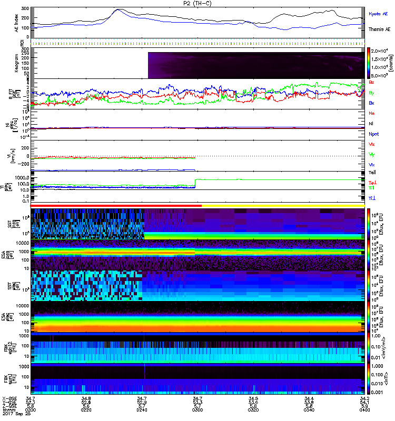395x421 pixels.
Task: Click the AE Index peak on the curve
Action: (118, 9)
